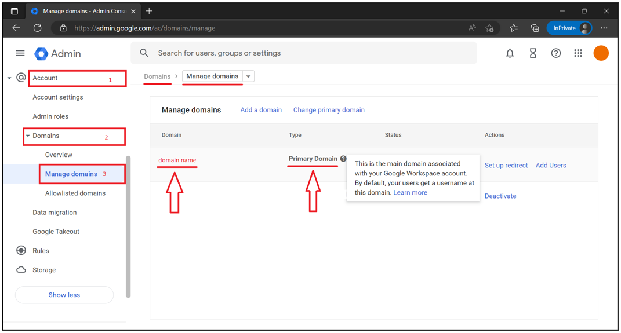This screenshot has width=621, height=333.
Task: Click the Manage domains breadcrumb
Action: click(212, 76)
